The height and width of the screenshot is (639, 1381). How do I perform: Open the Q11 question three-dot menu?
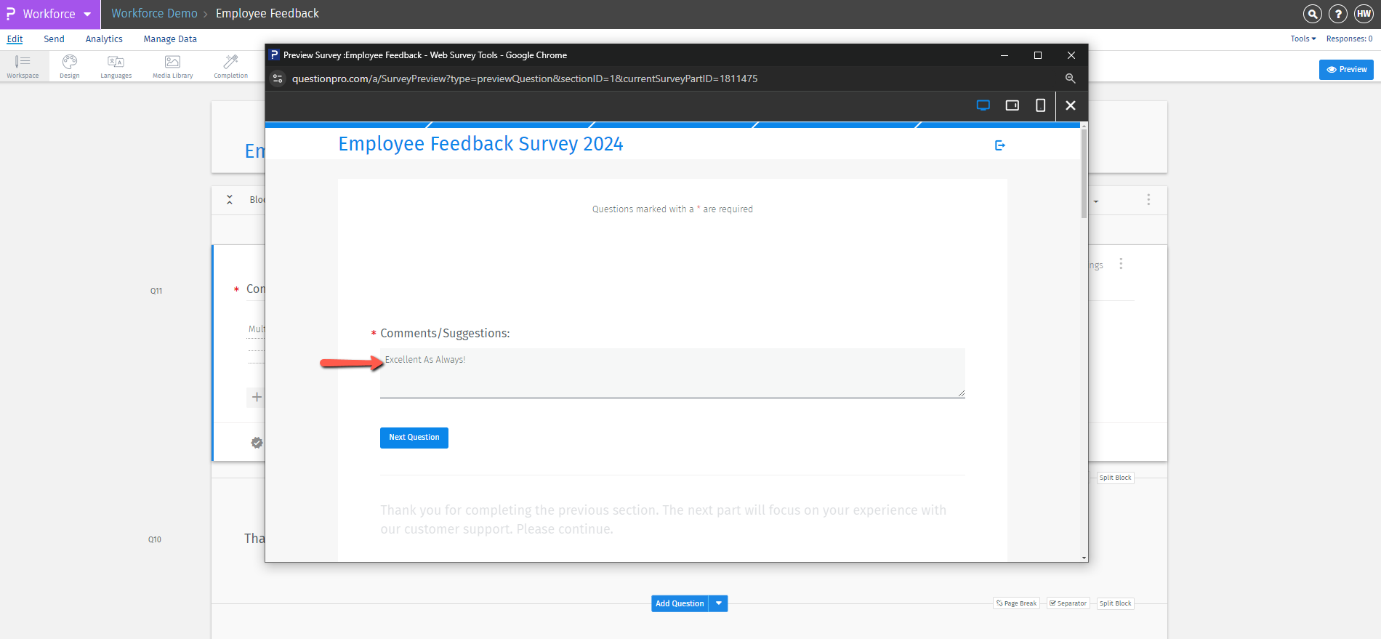pyautogui.click(x=1121, y=264)
